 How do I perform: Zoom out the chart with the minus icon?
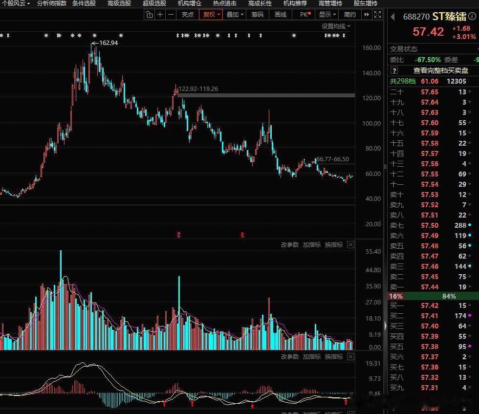171,14
